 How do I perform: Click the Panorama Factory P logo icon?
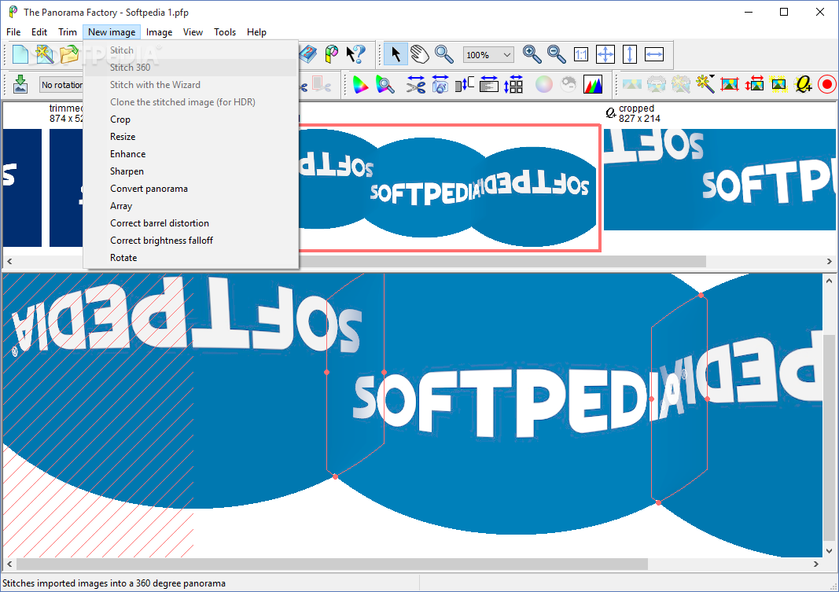332,54
